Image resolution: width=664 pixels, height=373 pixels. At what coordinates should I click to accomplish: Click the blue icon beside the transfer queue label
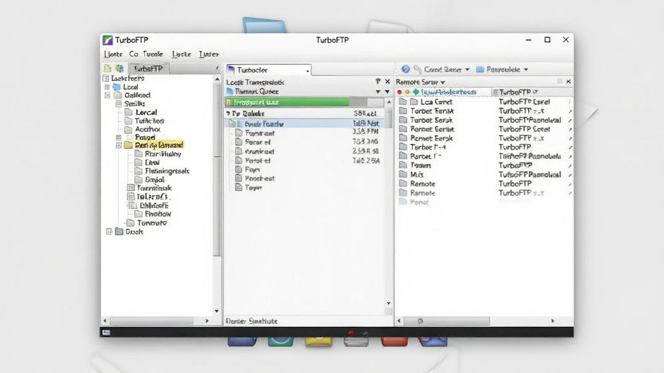pos(230,91)
